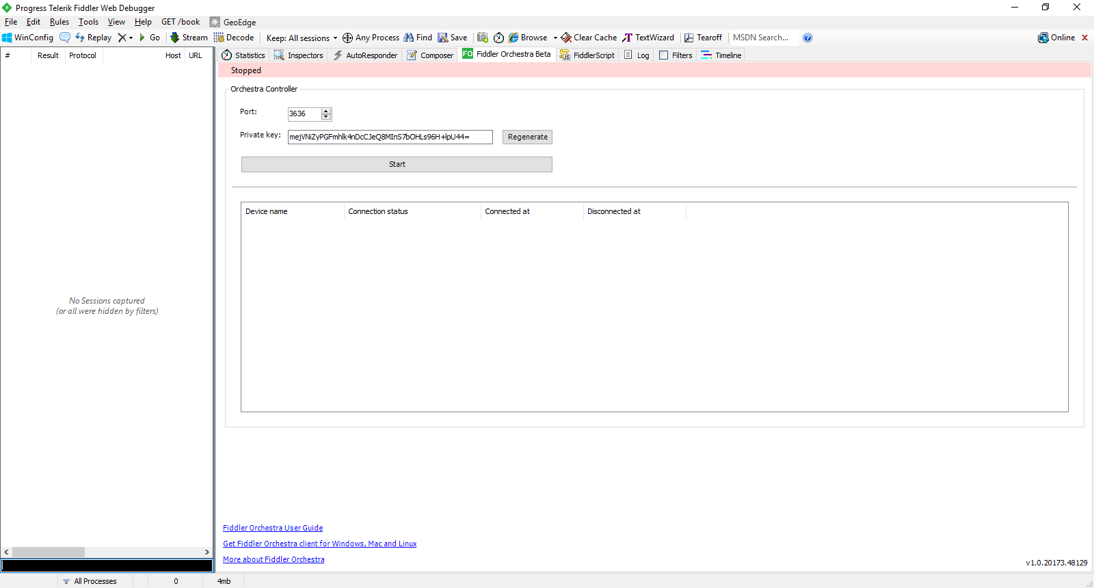Click the comment speech bubble icon
1094x588 pixels.
(65, 38)
